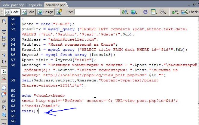This screenshot has height=125, width=199.
Task: Click the Expand All icon
Action: pos(4,45)
